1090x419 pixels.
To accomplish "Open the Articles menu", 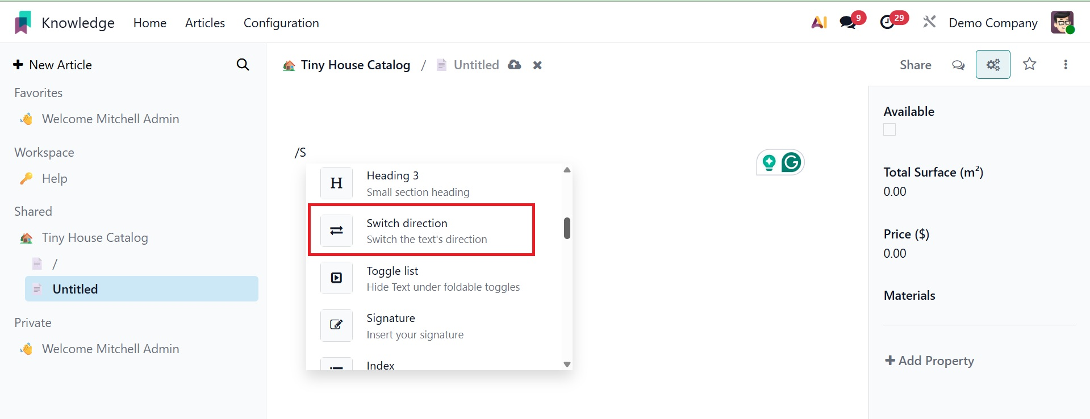I will [205, 23].
